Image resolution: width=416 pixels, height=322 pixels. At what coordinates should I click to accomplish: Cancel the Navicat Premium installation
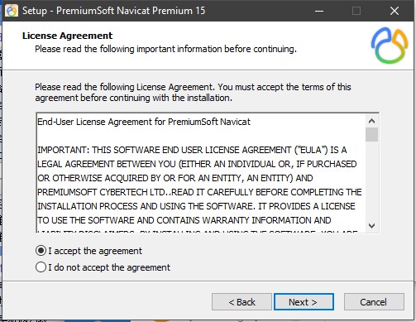(x=374, y=302)
